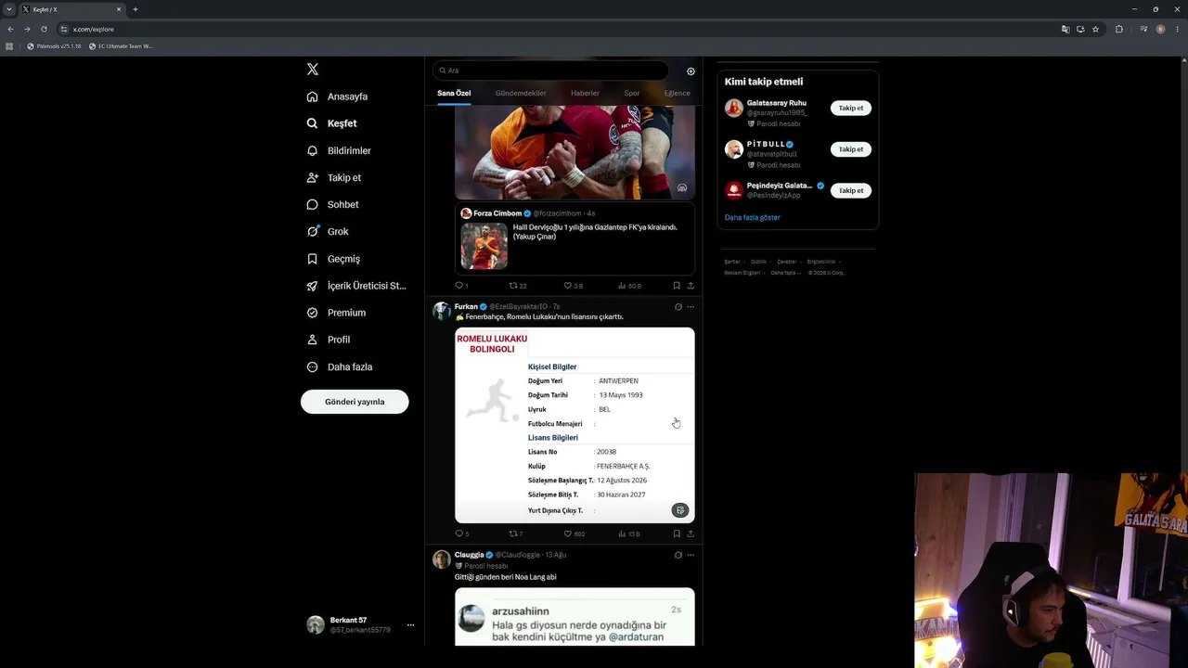Open the Paletools bookmark
The width and height of the screenshot is (1188, 668).
pyautogui.click(x=54, y=46)
